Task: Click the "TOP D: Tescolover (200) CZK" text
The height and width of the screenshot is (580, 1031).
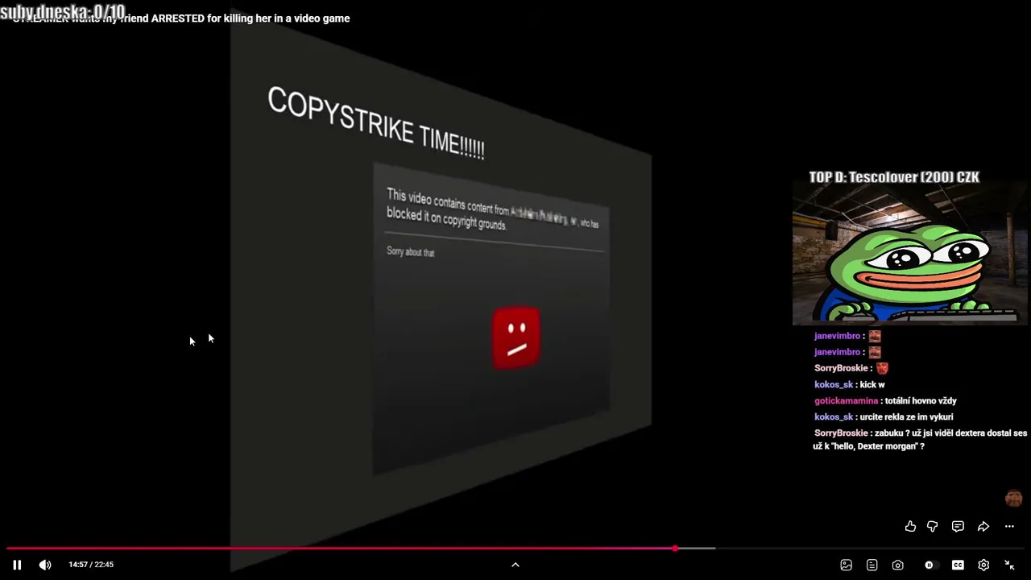Action: (894, 177)
